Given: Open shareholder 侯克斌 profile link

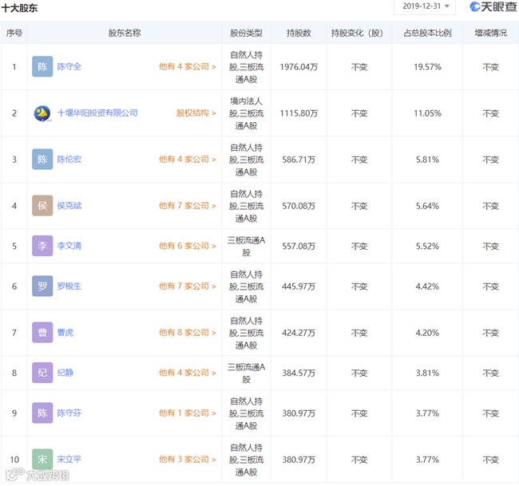Looking at the screenshot, I should pyautogui.click(x=69, y=205).
